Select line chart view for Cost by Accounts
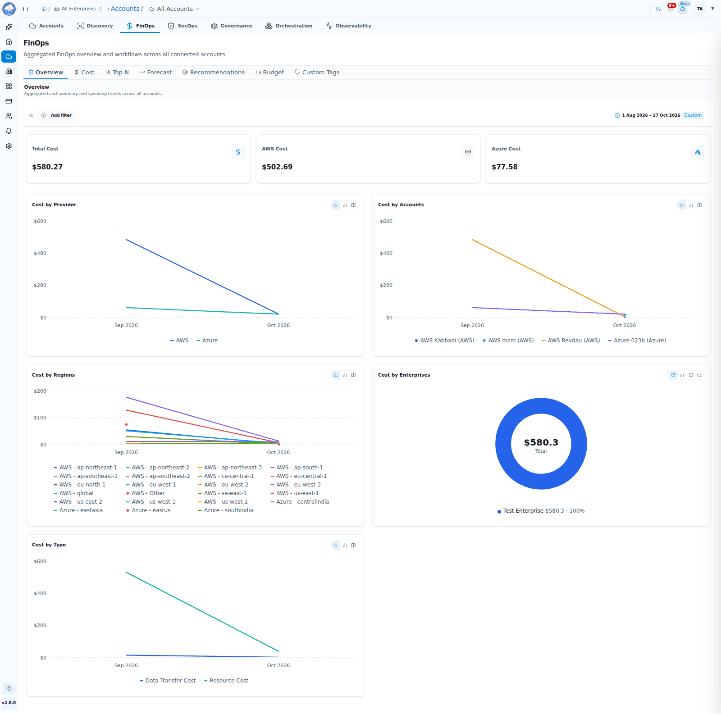Image resolution: width=721 pixels, height=714 pixels. pyautogui.click(x=682, y=205)
